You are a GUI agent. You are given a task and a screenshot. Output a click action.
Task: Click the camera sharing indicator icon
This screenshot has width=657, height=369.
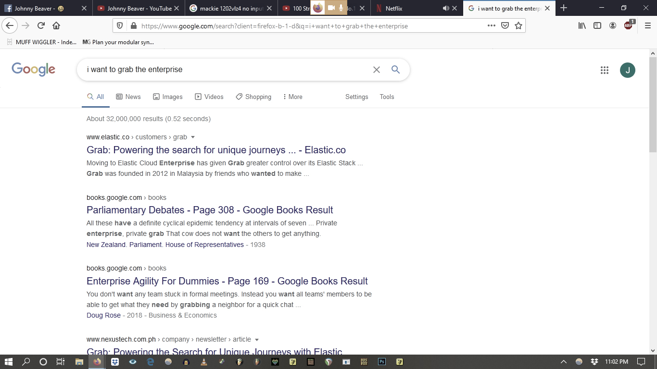[x=331, y=8]
